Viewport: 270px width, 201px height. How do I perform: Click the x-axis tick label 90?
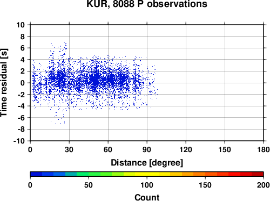coord(147,149)
